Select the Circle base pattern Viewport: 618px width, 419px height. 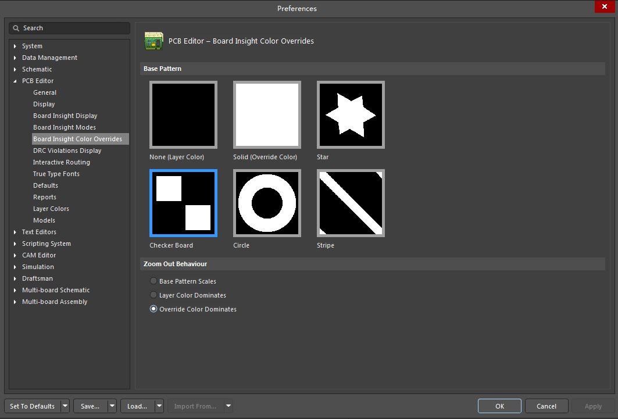(x=267, y=203)
